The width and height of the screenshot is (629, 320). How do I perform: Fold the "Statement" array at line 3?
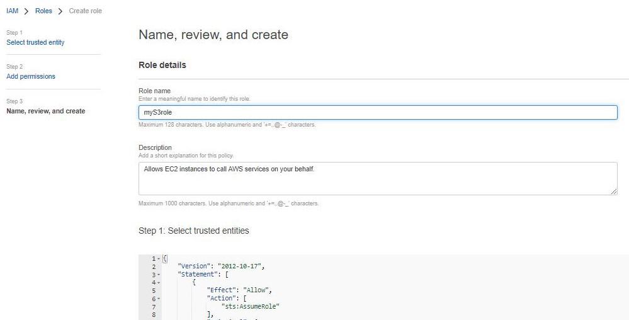(x=158, y=275)
